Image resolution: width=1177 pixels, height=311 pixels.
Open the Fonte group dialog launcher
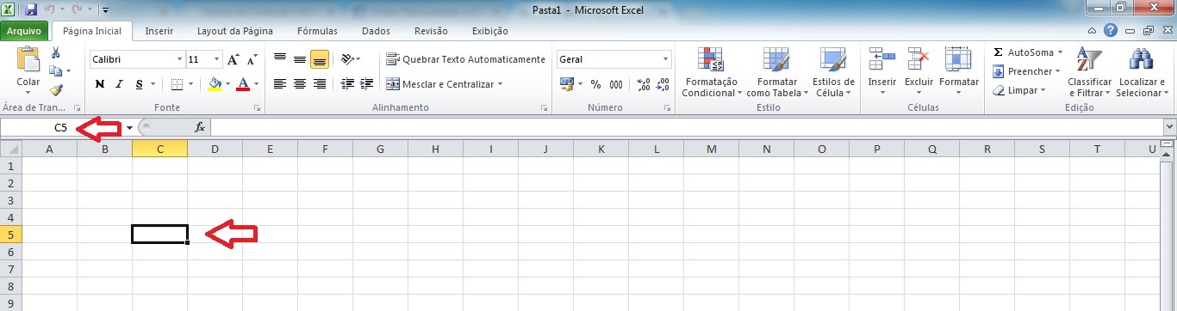click(x=258, y=108)
